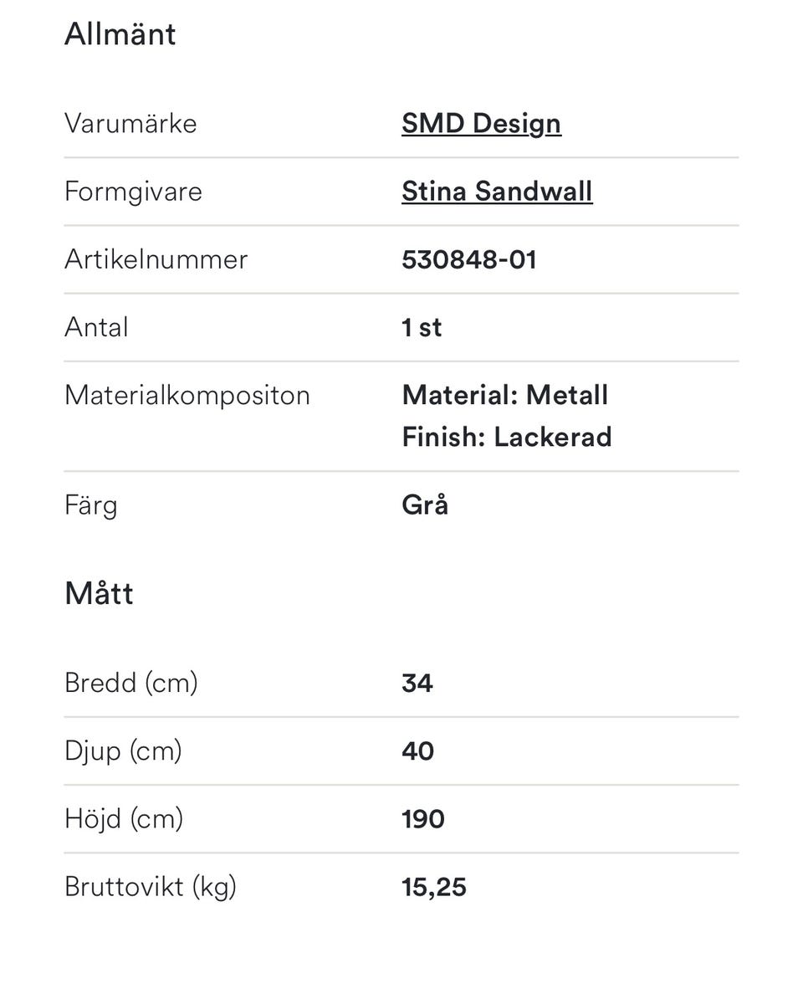The image size is (803, 999).
Task: Click the Allmänt section heading
Action: click(120, 33)
